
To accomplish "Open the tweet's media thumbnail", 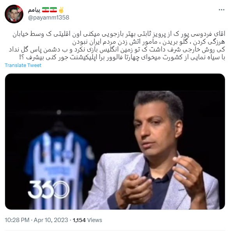I will click(x=115, y=141).
